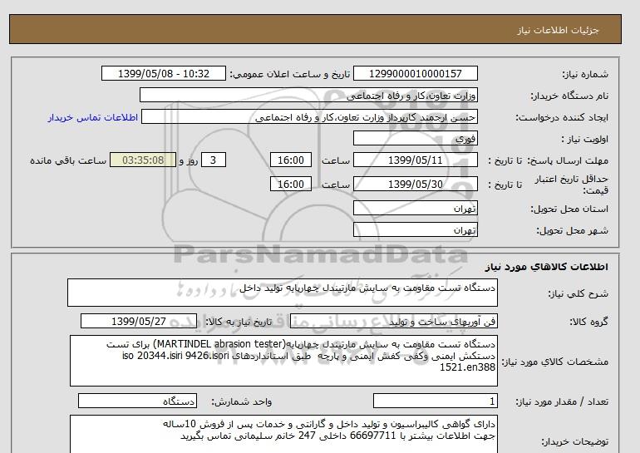Open the buyer contact information link
The height and width of the screenshot is (453, 640).
(93, 117)
